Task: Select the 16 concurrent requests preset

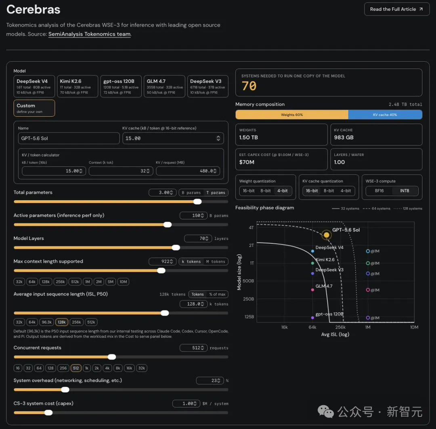Action: tap(18, 368)
